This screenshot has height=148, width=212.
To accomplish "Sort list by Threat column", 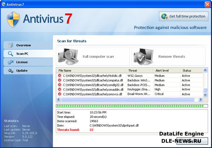I will click(x=139, y=71).
